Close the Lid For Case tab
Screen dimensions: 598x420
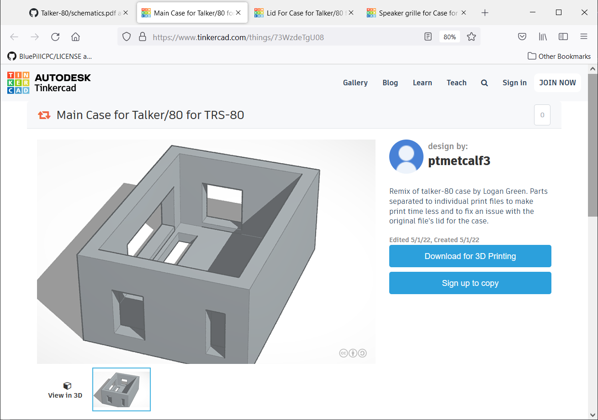click(x=351, y=13)
